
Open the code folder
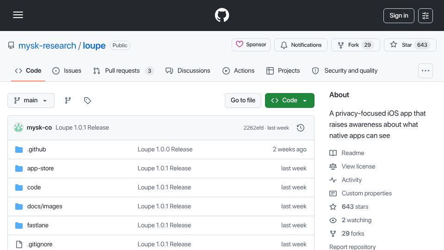[x=34, y=187]
